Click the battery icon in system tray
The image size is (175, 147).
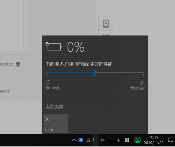95,140
